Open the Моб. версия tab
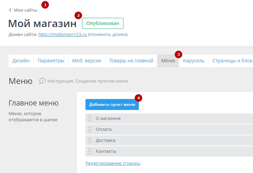The image size is (253, 173). coord(86,61)
